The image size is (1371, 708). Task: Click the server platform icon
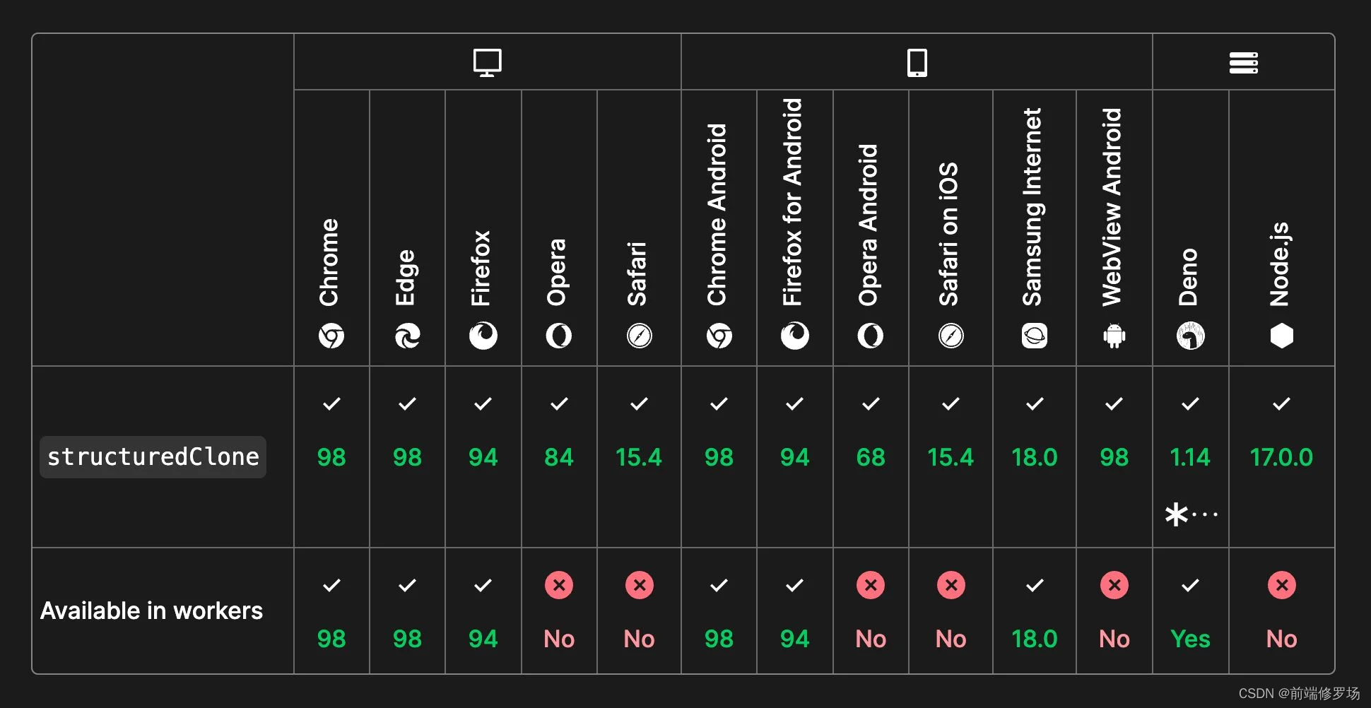click(1243, 62)
